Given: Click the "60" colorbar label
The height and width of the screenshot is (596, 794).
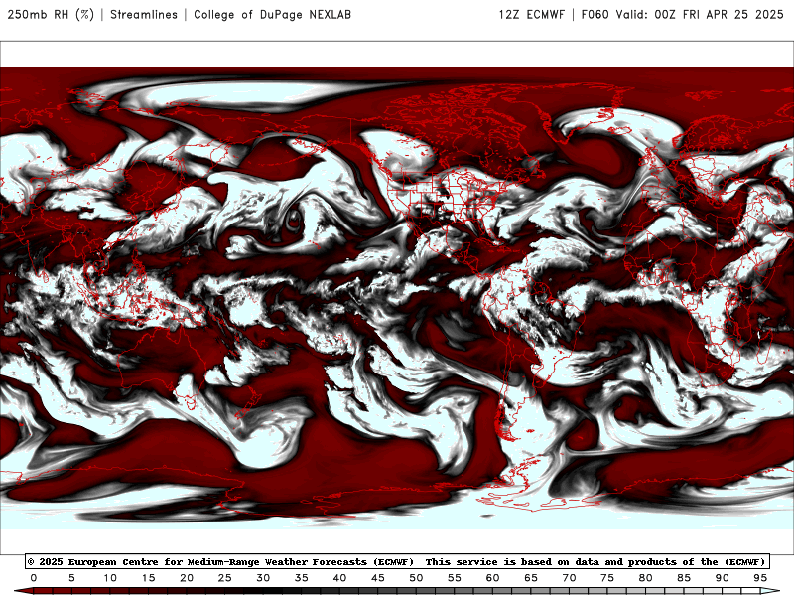Looking at the screenshot, I should [x=492, y=578].
